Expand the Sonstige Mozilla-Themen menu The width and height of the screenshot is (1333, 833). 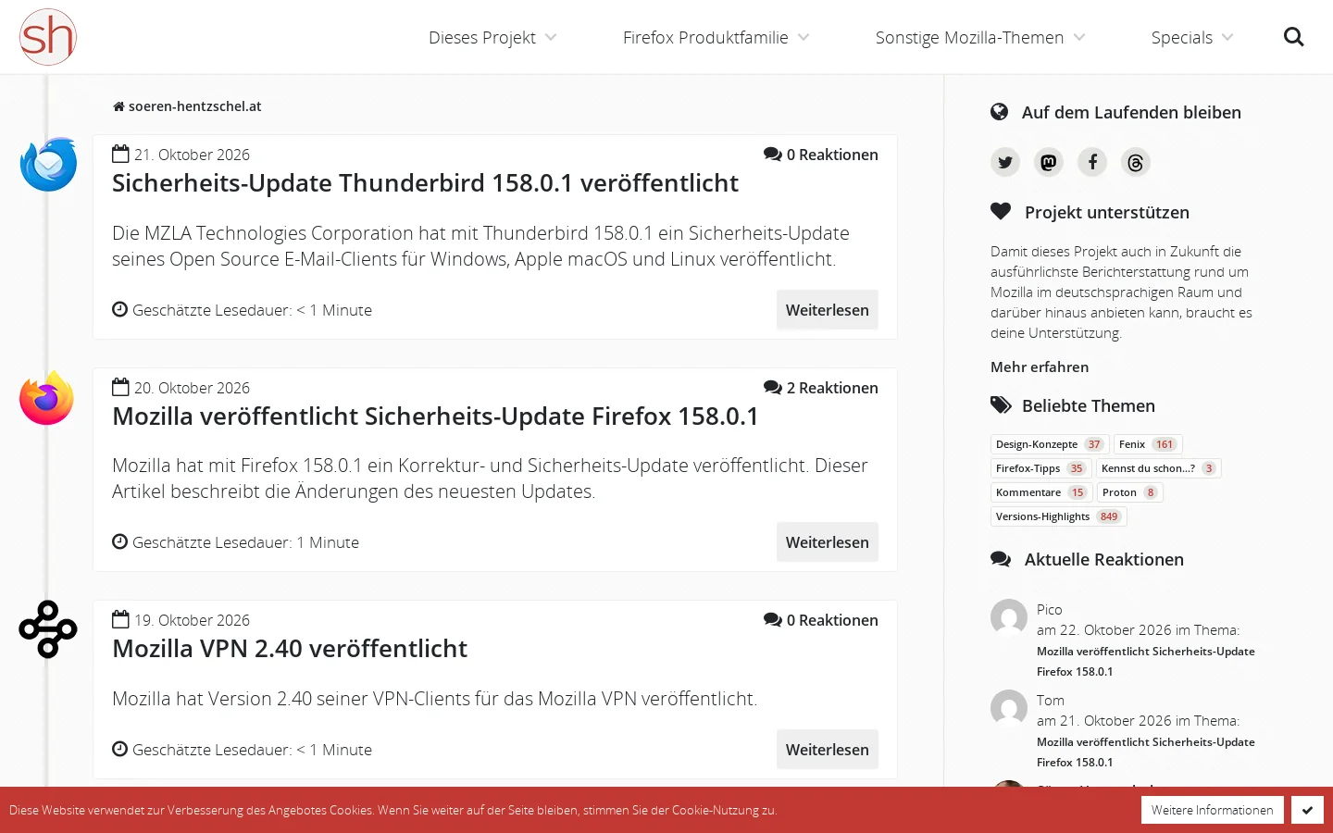coord(980,37)
